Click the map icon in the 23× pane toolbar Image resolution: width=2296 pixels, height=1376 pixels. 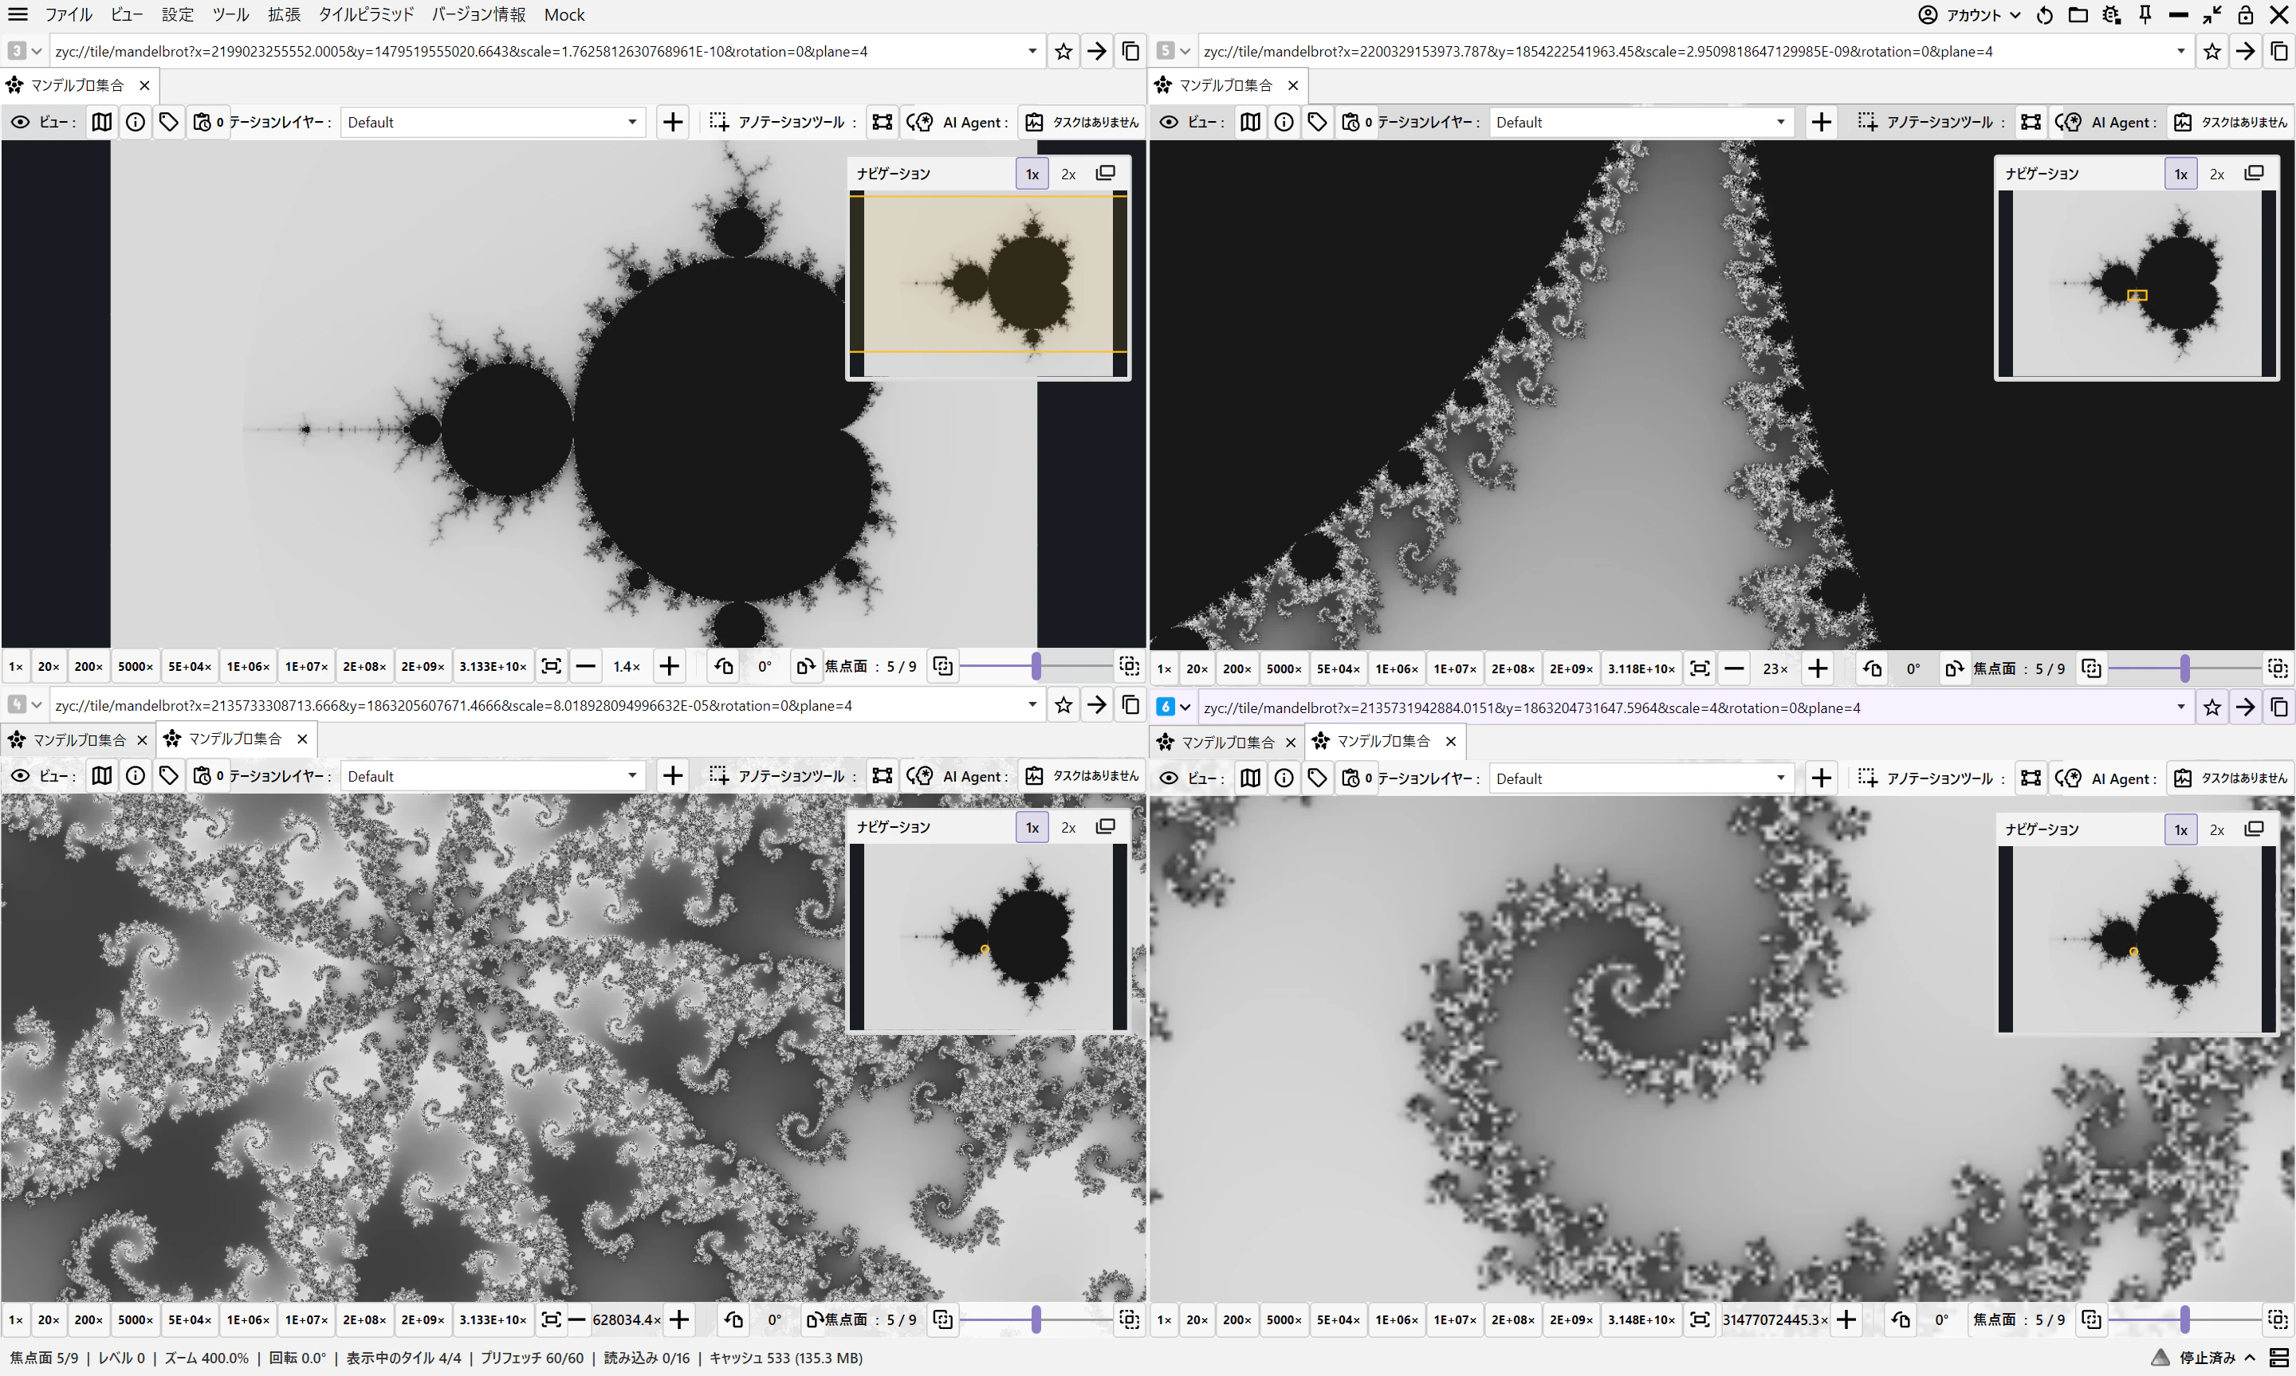(1249, 123)
